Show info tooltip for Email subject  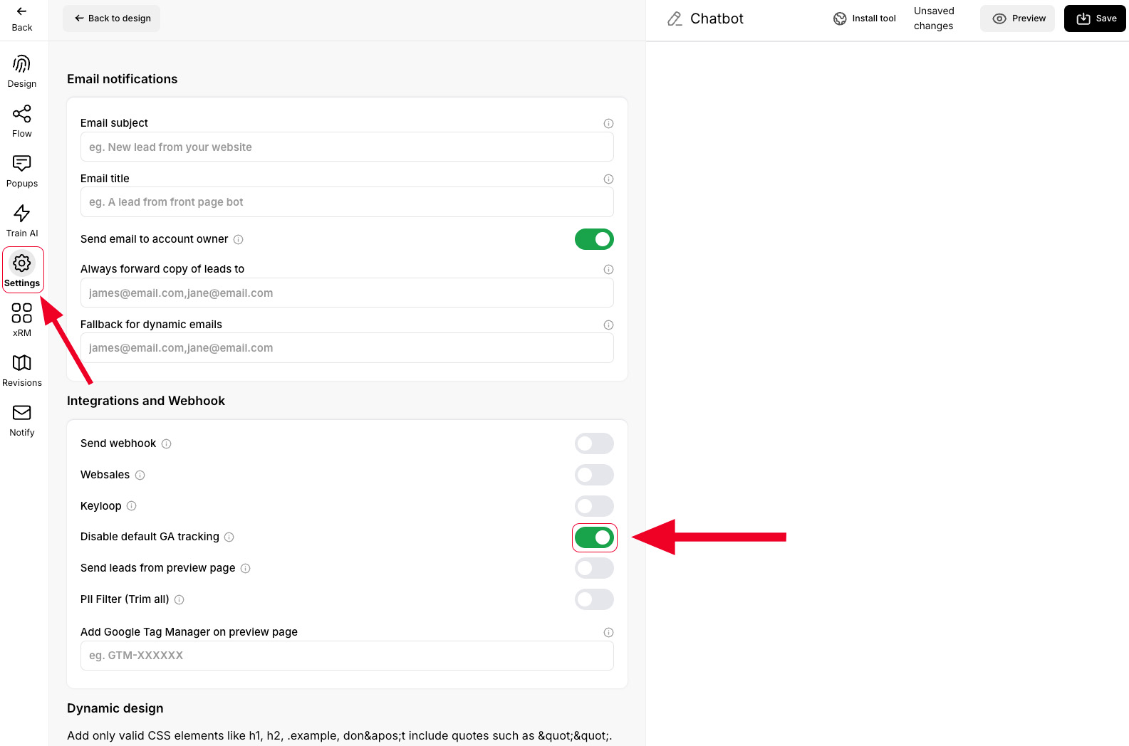608,123
